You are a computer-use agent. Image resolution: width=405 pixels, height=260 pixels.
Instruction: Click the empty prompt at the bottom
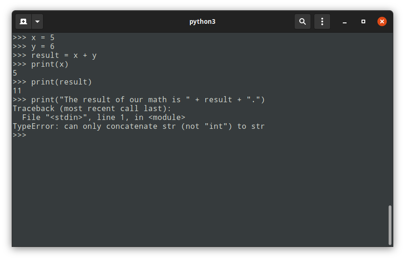pyautogui.click(x=20, y=135)
